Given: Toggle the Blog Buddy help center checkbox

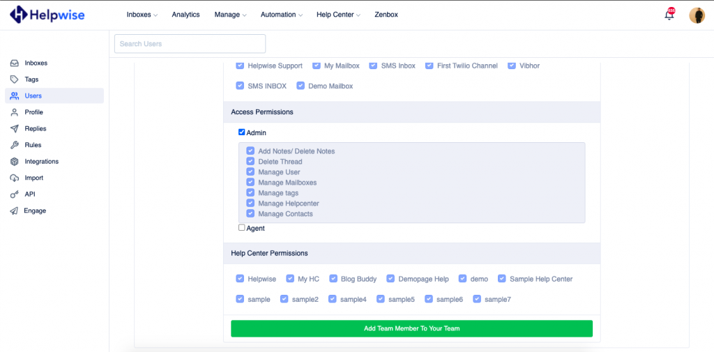Looking at the screenshot, I should tap(333, 279).
